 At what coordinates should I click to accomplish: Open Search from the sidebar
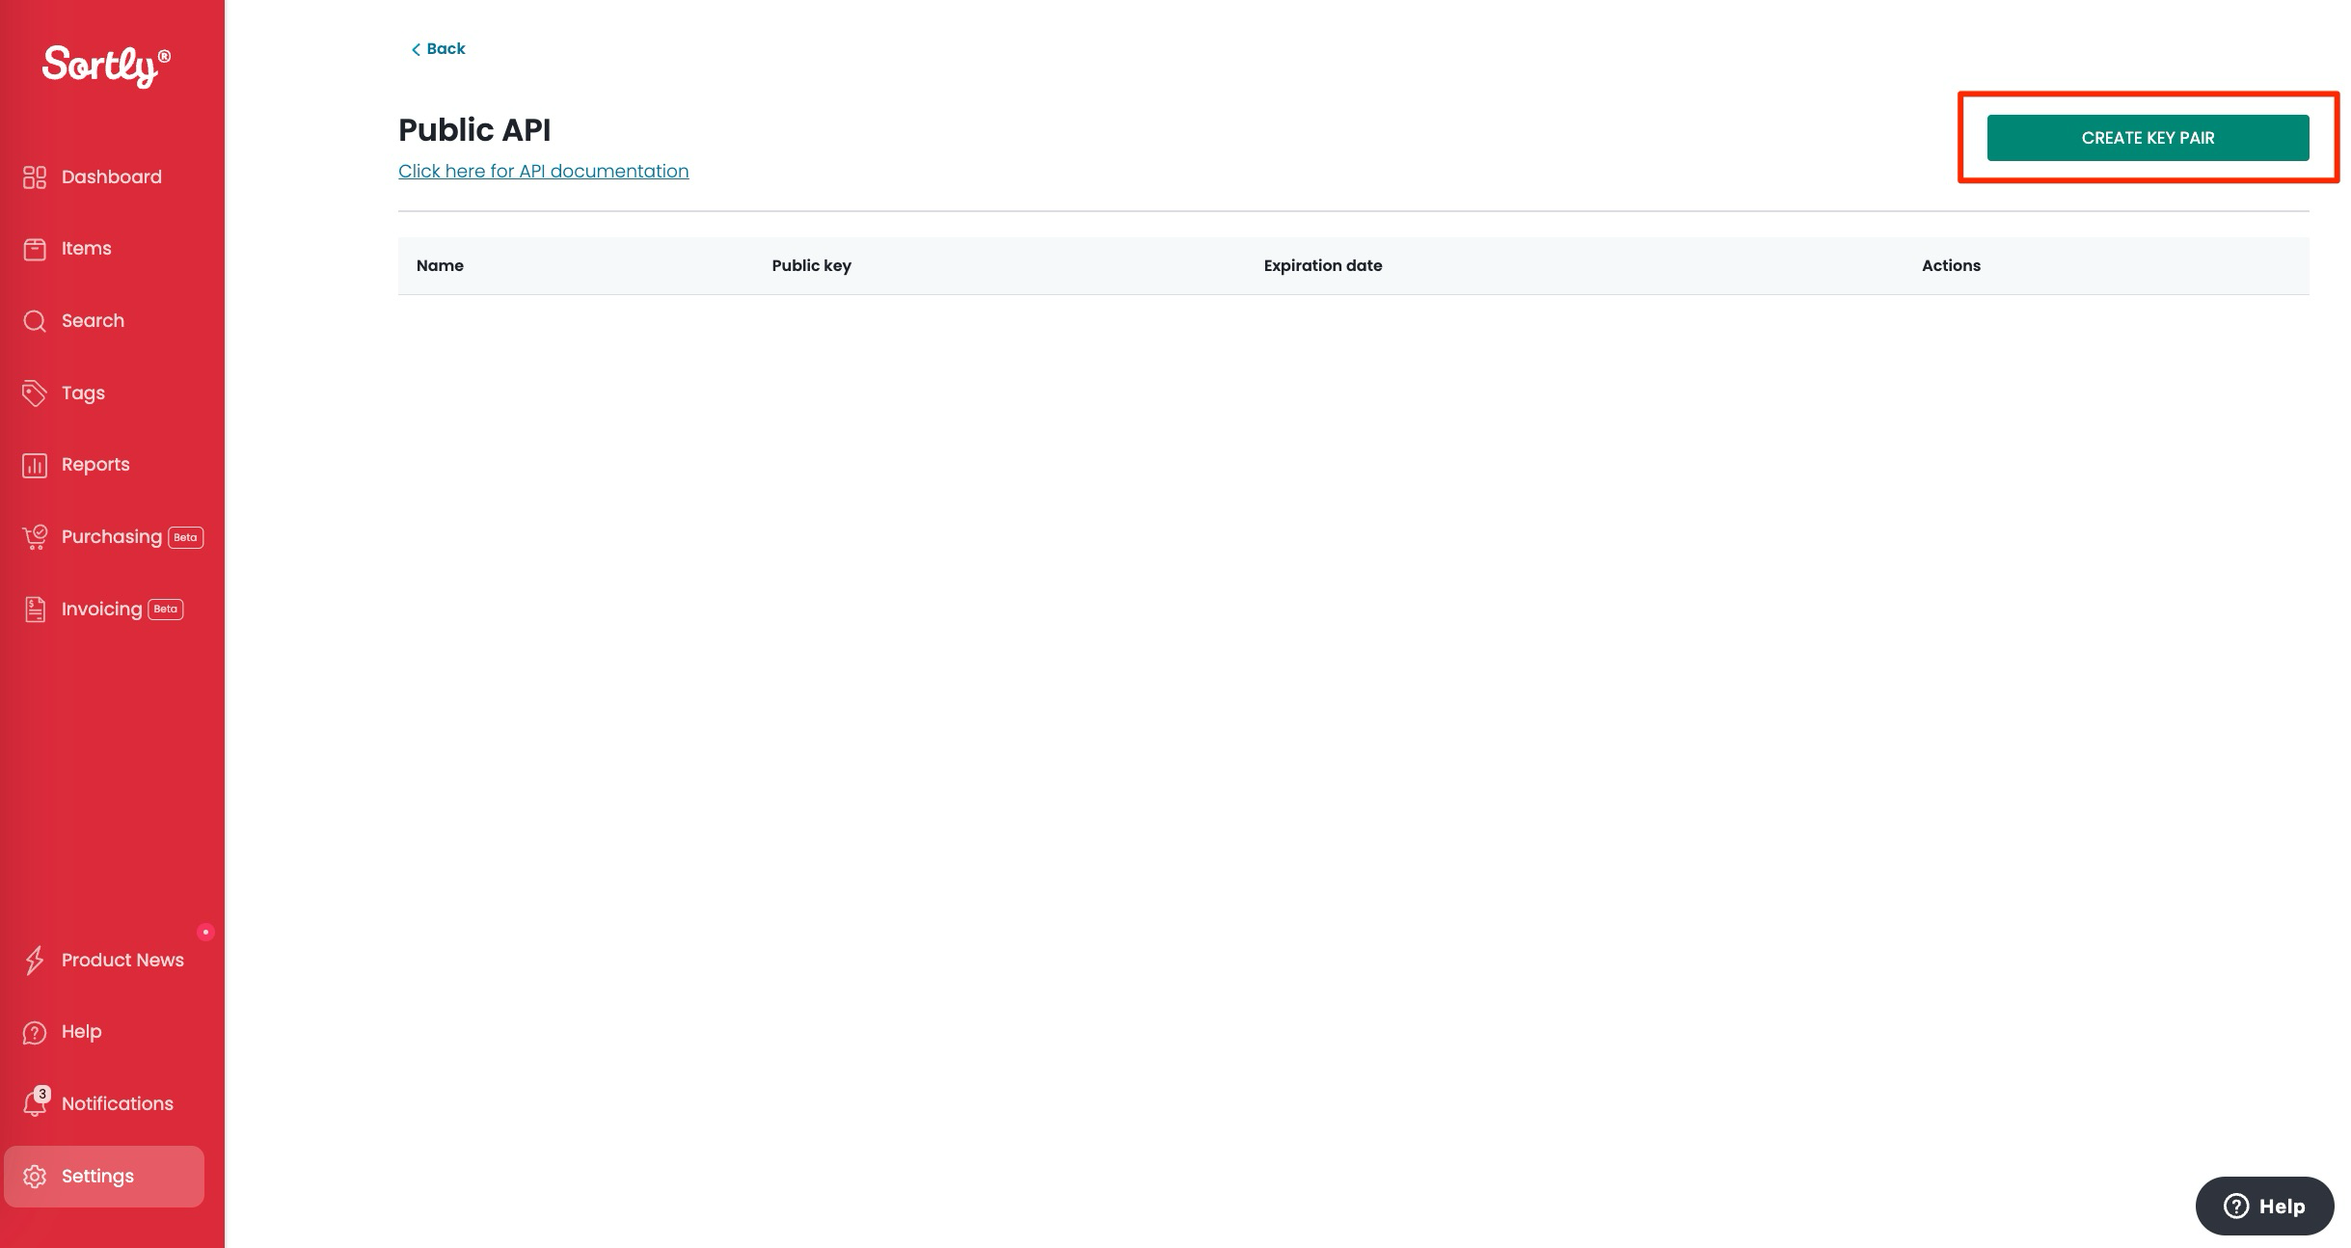tap(93, 320)
